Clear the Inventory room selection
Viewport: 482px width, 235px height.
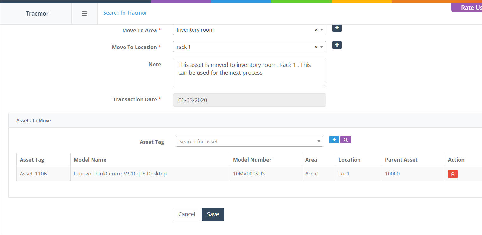(x=316, y=30)
